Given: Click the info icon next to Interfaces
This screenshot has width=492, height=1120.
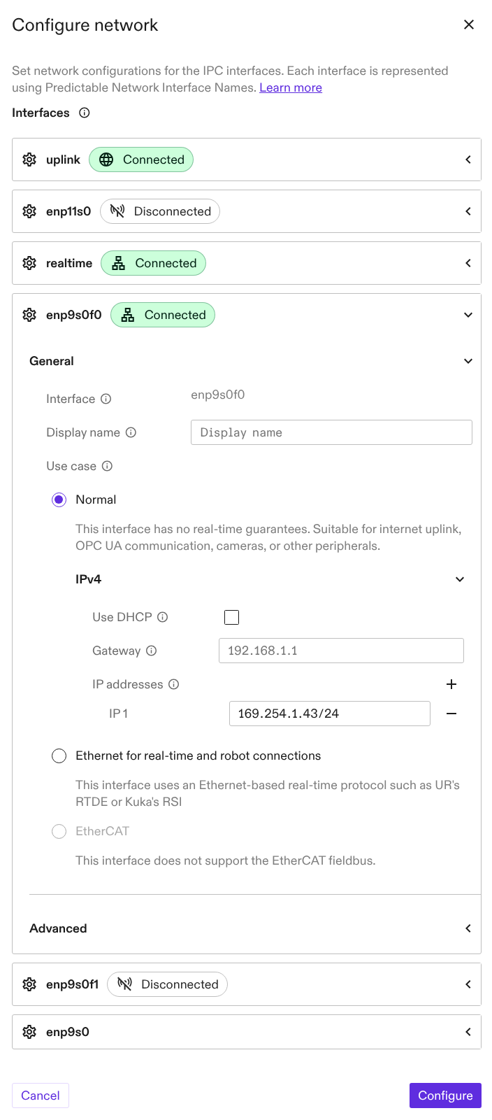Looking at the screenshot, I should (x=85, y=113).
